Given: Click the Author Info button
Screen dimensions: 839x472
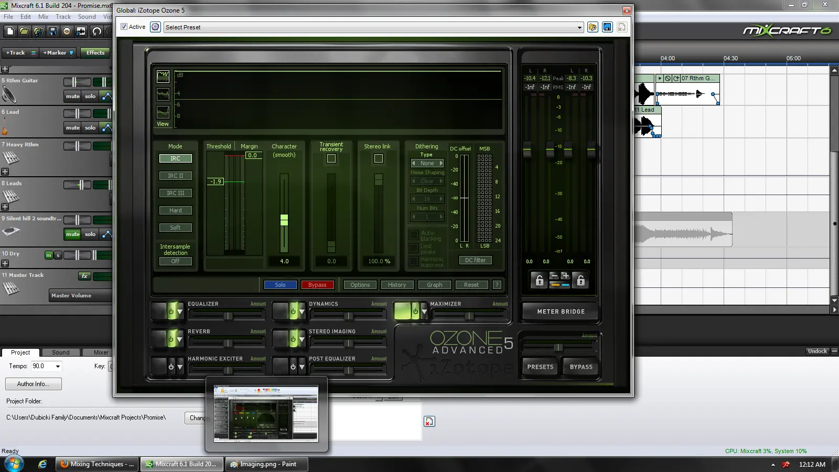Looking at the screenshot, I should click(x=33, y=384).
